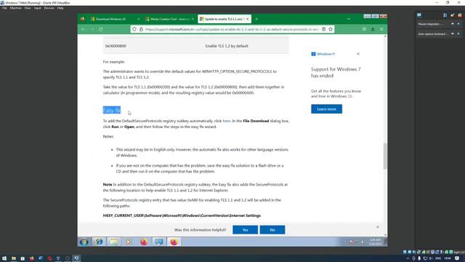The height and width of the screenshot is (262, 465).
Task: Click the 0x00000800 table cell
Action: 116,46
